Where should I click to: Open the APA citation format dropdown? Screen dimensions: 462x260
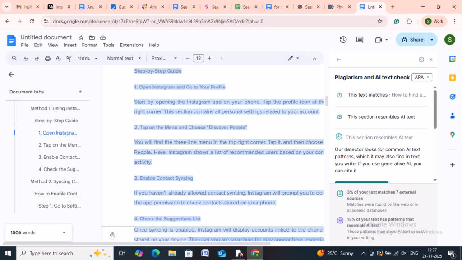[x=422, y=77]
